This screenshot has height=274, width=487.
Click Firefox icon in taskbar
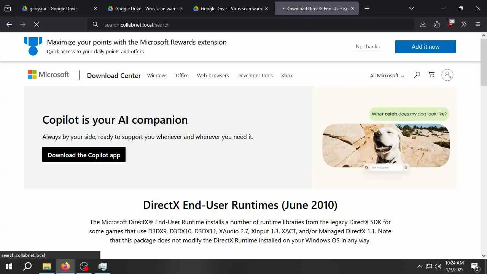click(65, 266)
